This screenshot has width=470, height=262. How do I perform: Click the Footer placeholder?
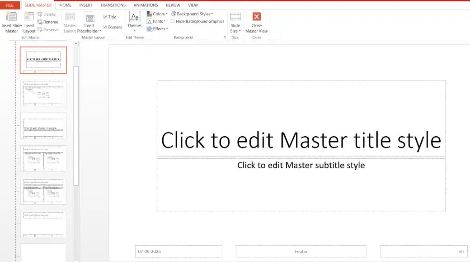pos(301,252)
